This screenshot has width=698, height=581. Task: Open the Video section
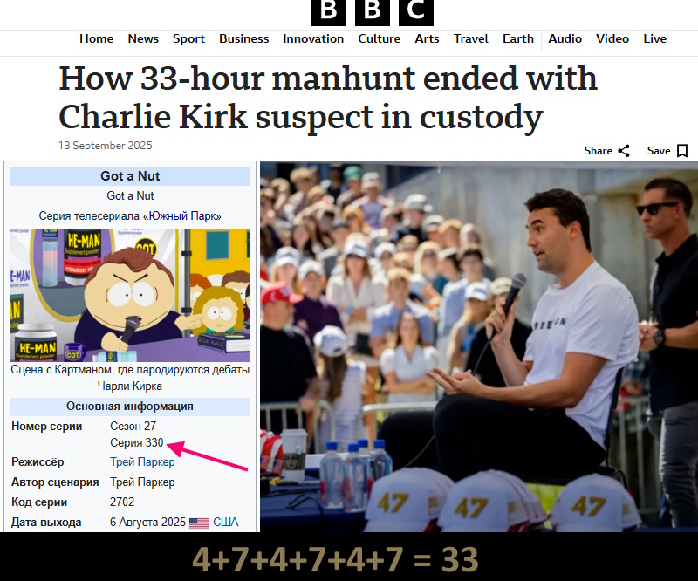click(612, 38)
